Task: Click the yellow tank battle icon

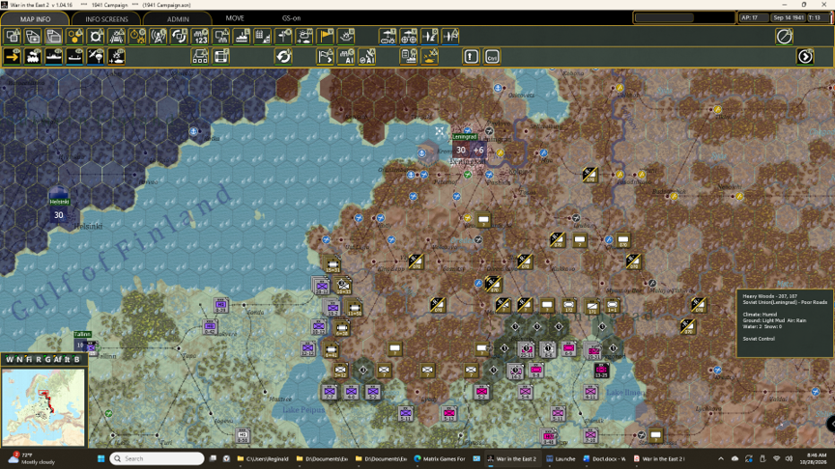Action: [x=429, y=56]
